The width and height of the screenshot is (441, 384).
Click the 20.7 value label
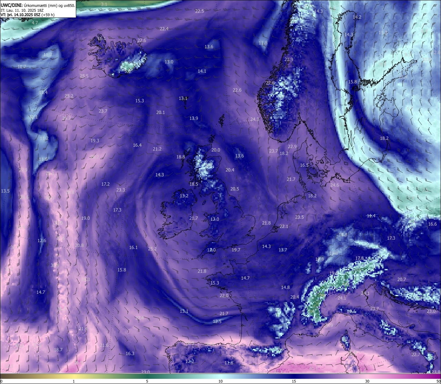[401, 280]
